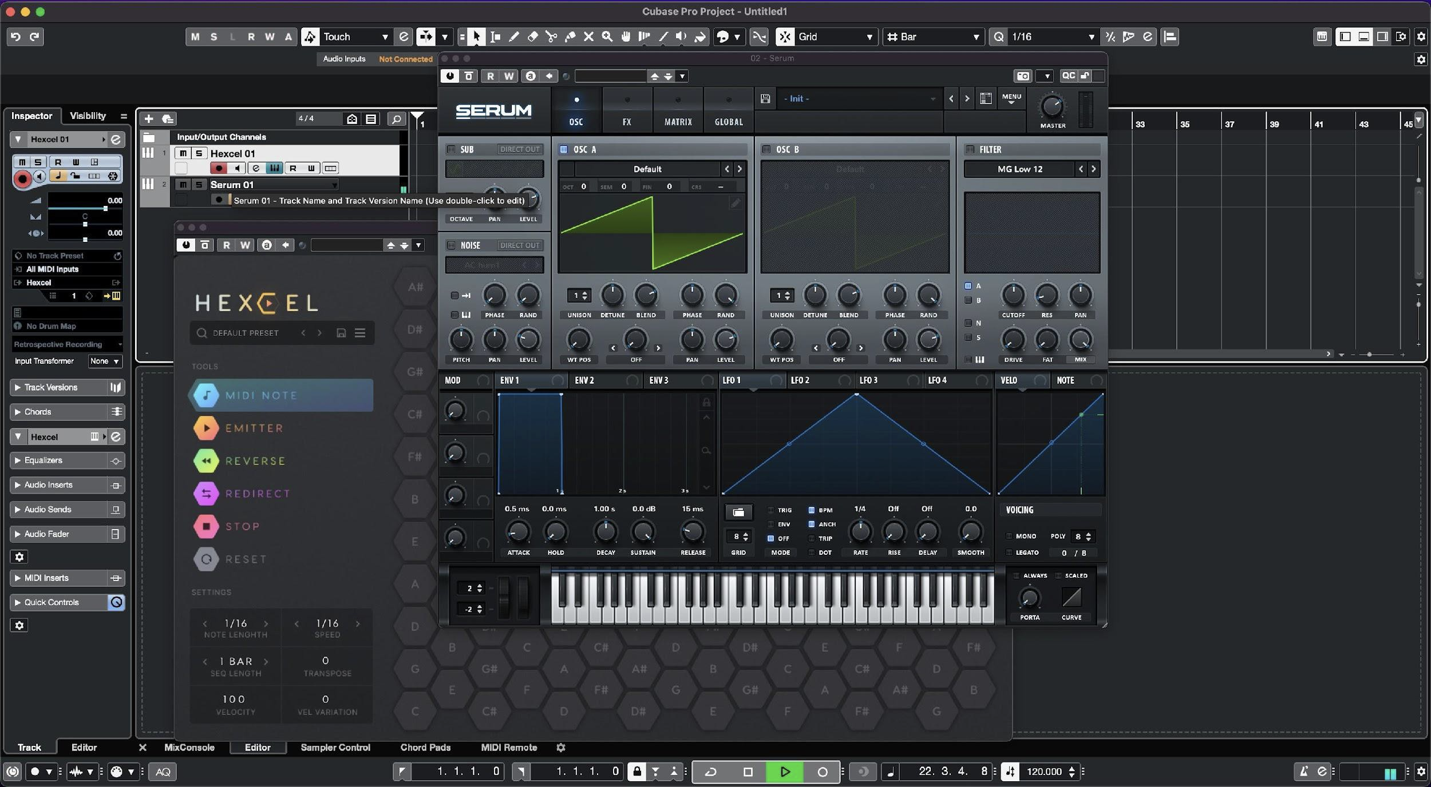1431x787 pixels.
Task: Click the transport Record button
Action: [822, 772]
